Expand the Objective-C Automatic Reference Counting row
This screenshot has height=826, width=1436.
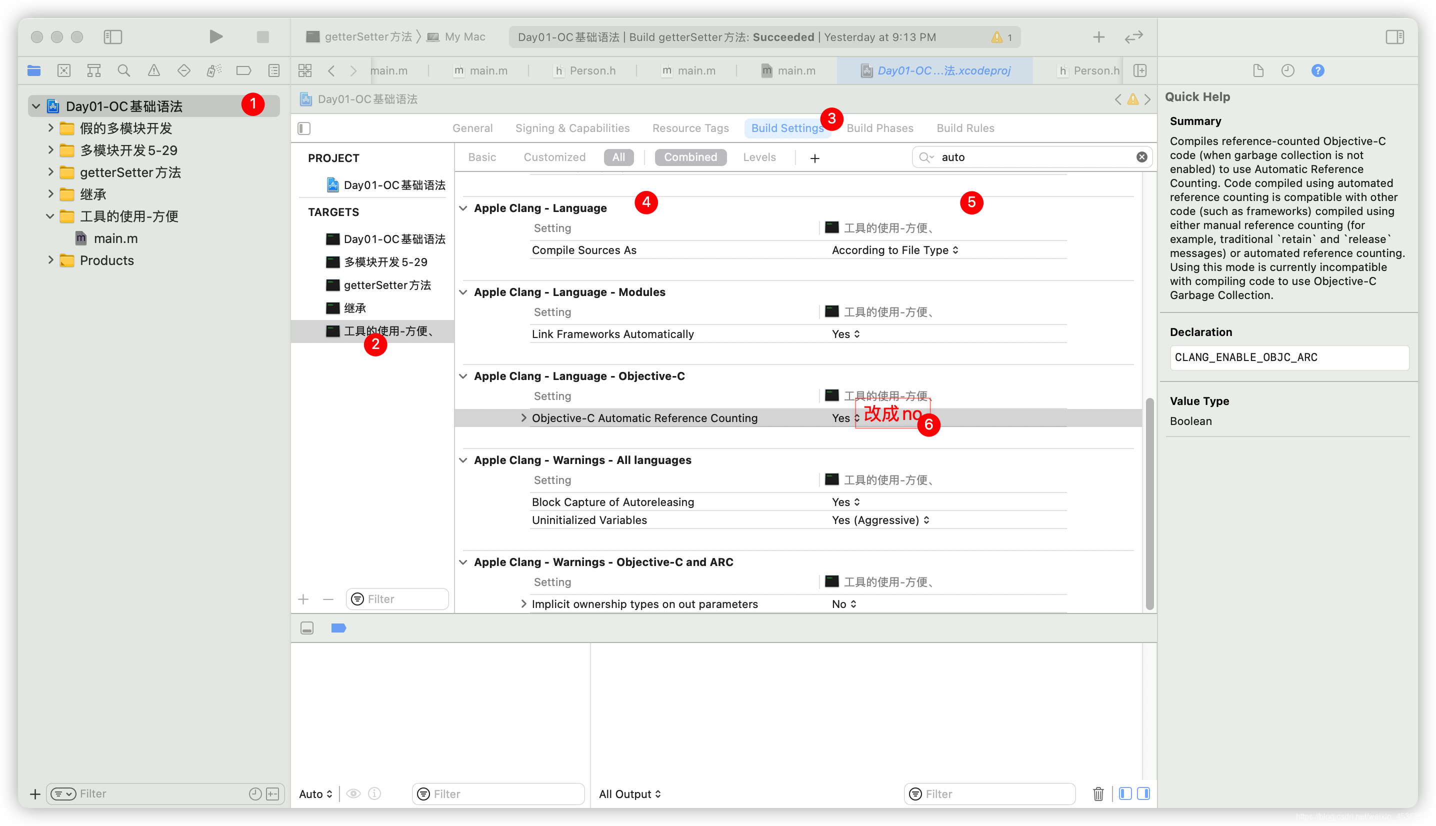coord(522,417)
